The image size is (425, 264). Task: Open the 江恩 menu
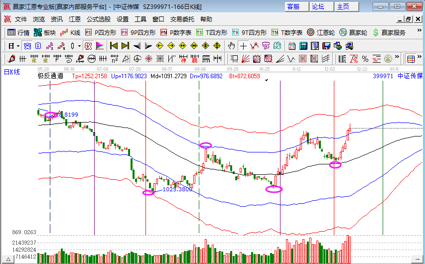[x=75, y=19]
